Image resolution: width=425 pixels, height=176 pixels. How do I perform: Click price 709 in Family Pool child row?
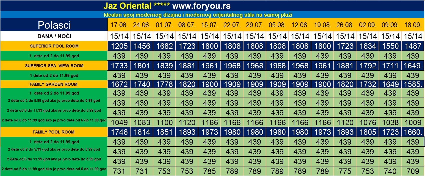(413, 171)
